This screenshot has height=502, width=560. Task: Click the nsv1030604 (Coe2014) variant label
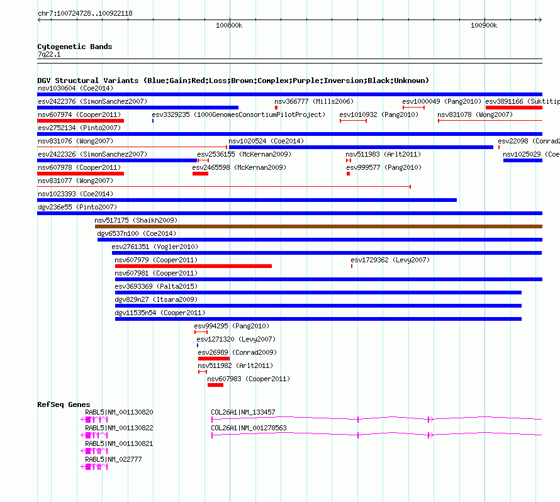tap(76, 88)
